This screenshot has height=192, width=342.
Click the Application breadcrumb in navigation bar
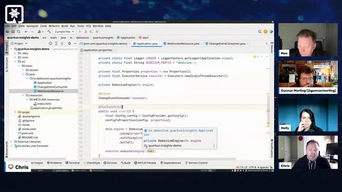coord(126,38)
